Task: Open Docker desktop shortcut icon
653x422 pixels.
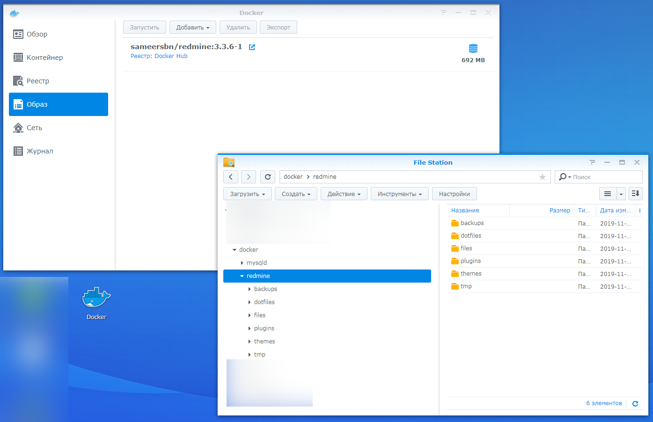Action: 96,298
